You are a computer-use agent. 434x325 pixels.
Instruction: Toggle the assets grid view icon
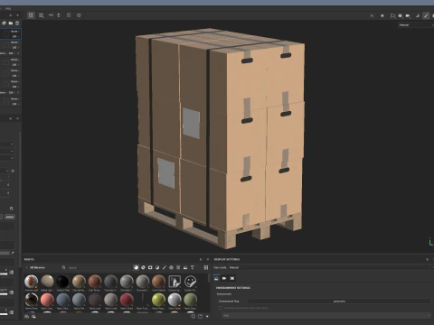coord(206,267)
